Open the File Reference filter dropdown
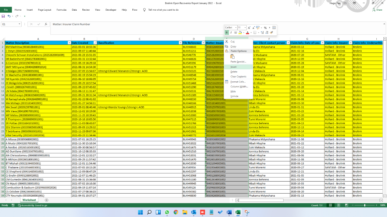The height and width of the screenshot is (217, 387). [x=203, y=43]
